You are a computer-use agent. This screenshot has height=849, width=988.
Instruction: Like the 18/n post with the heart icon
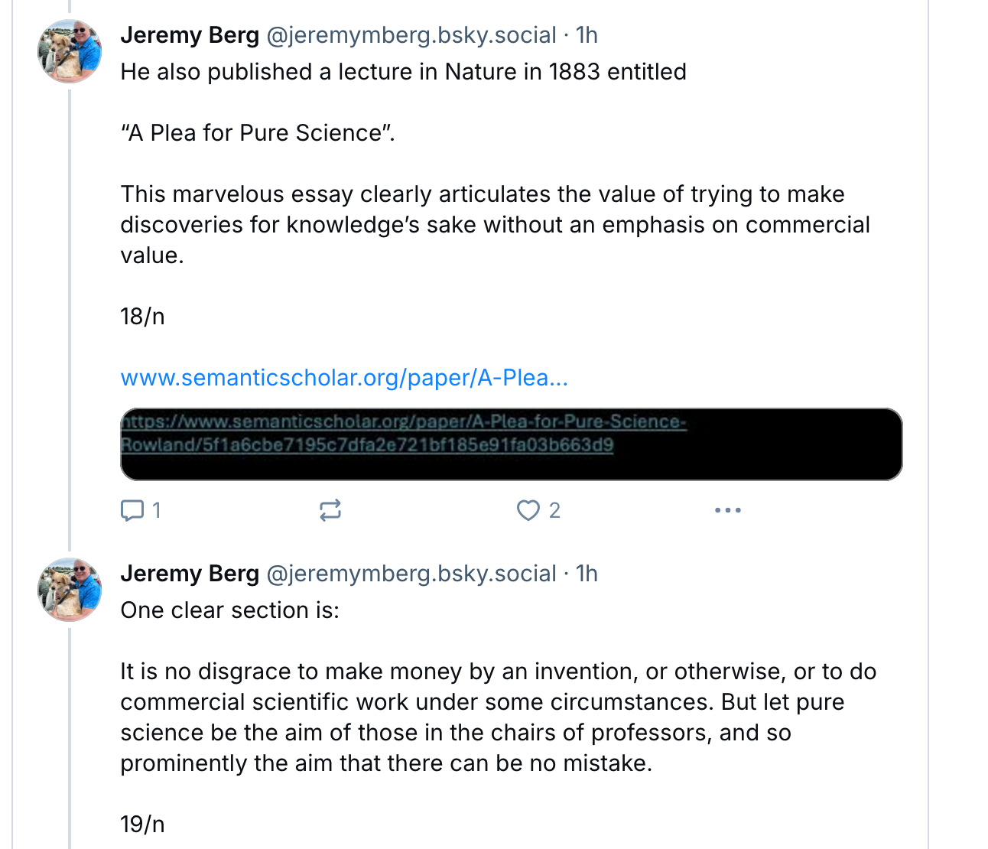tap(528, 510)
